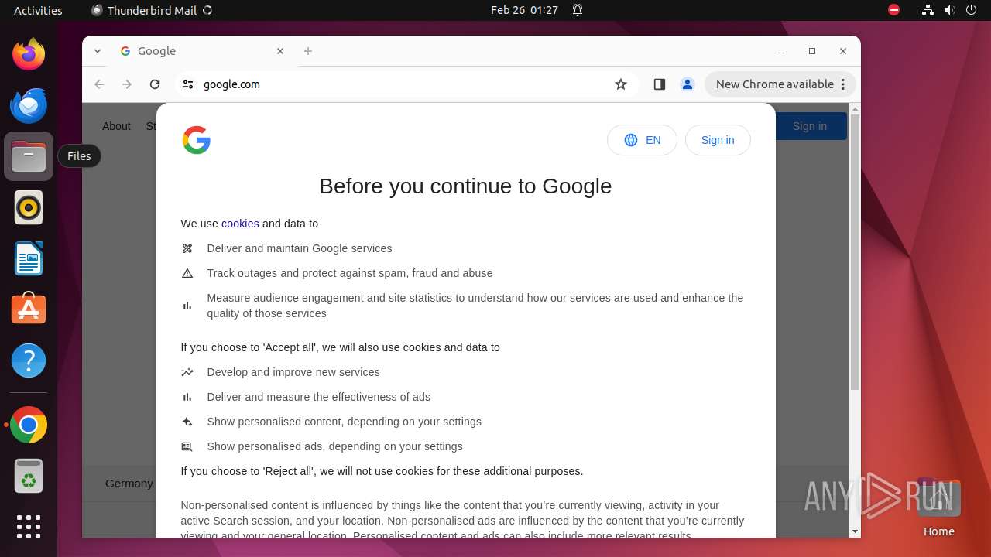Click the volume icon in top bar
The height and width of the screenshot is (557, 991).
[x=950, y=10]
